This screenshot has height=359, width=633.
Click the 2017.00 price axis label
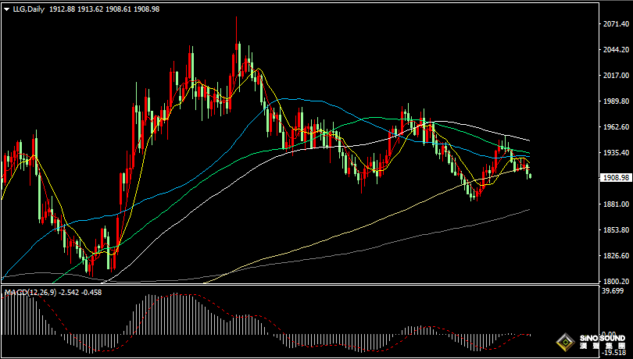tap(616, 76)
